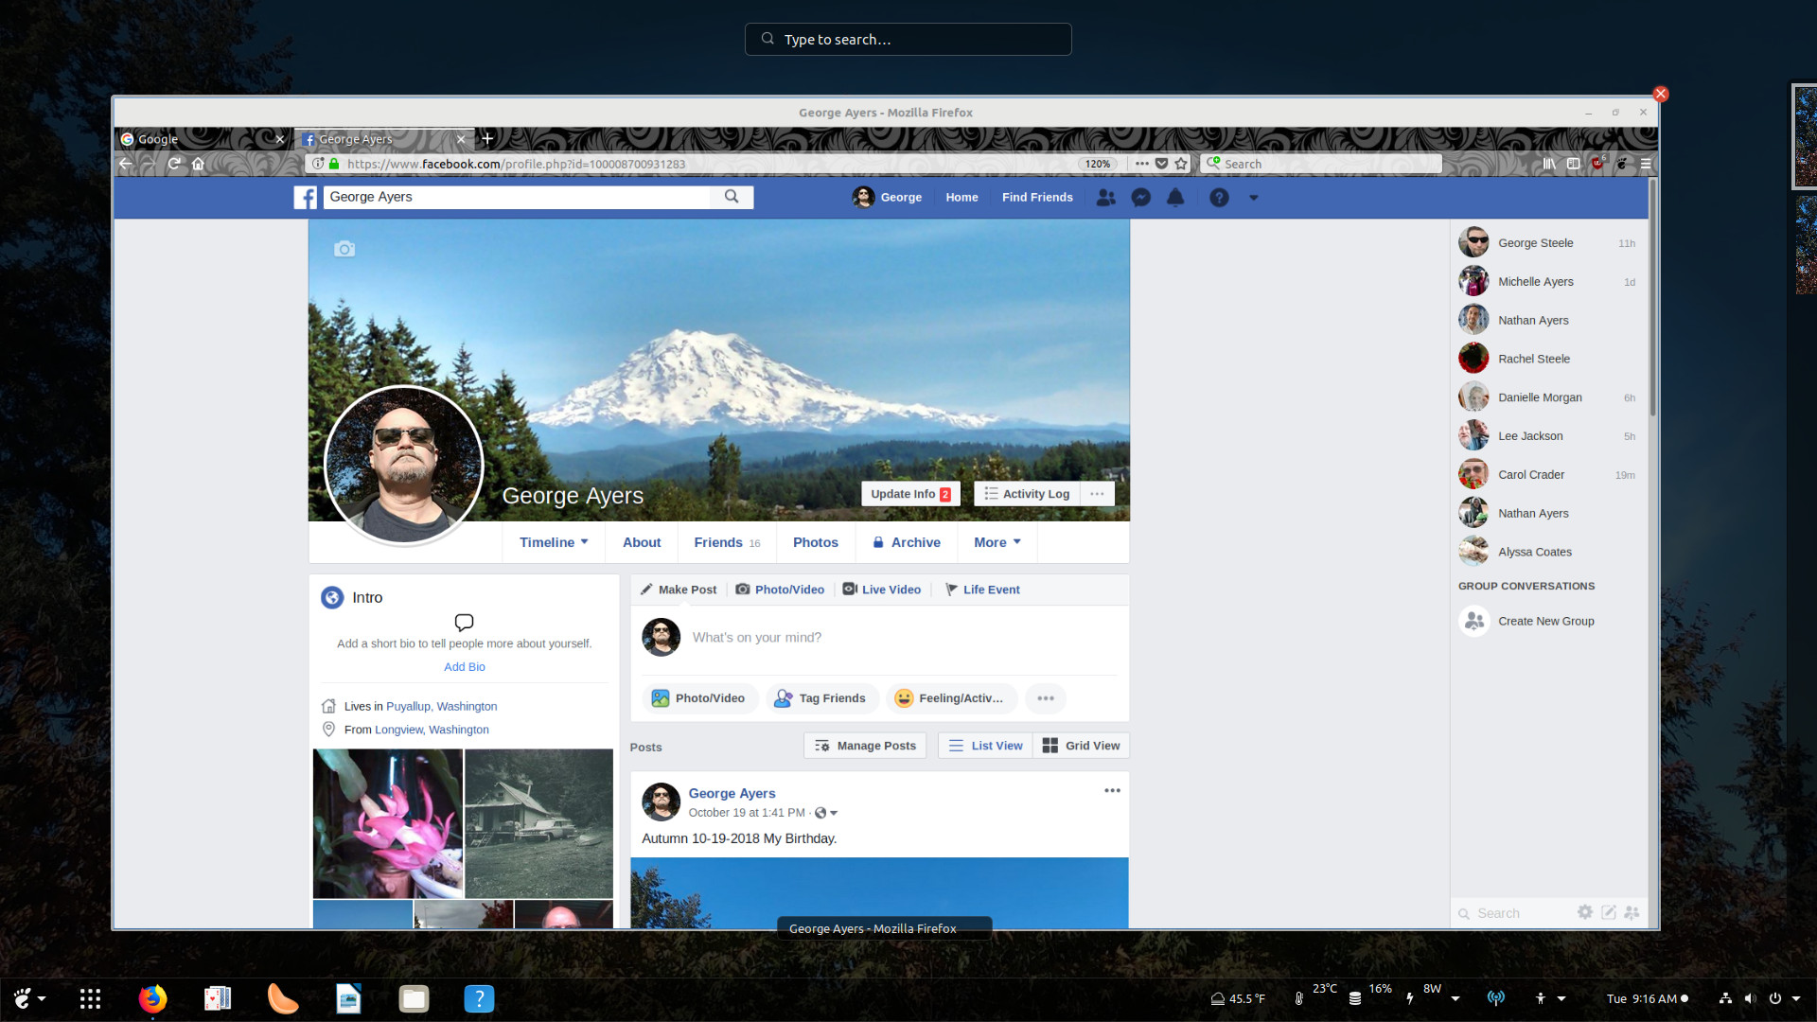Image resolution: width=1817 pixels, height=1022 pixels.
Task: Open new tab with plus button
Action: click(x=487, y=139)
